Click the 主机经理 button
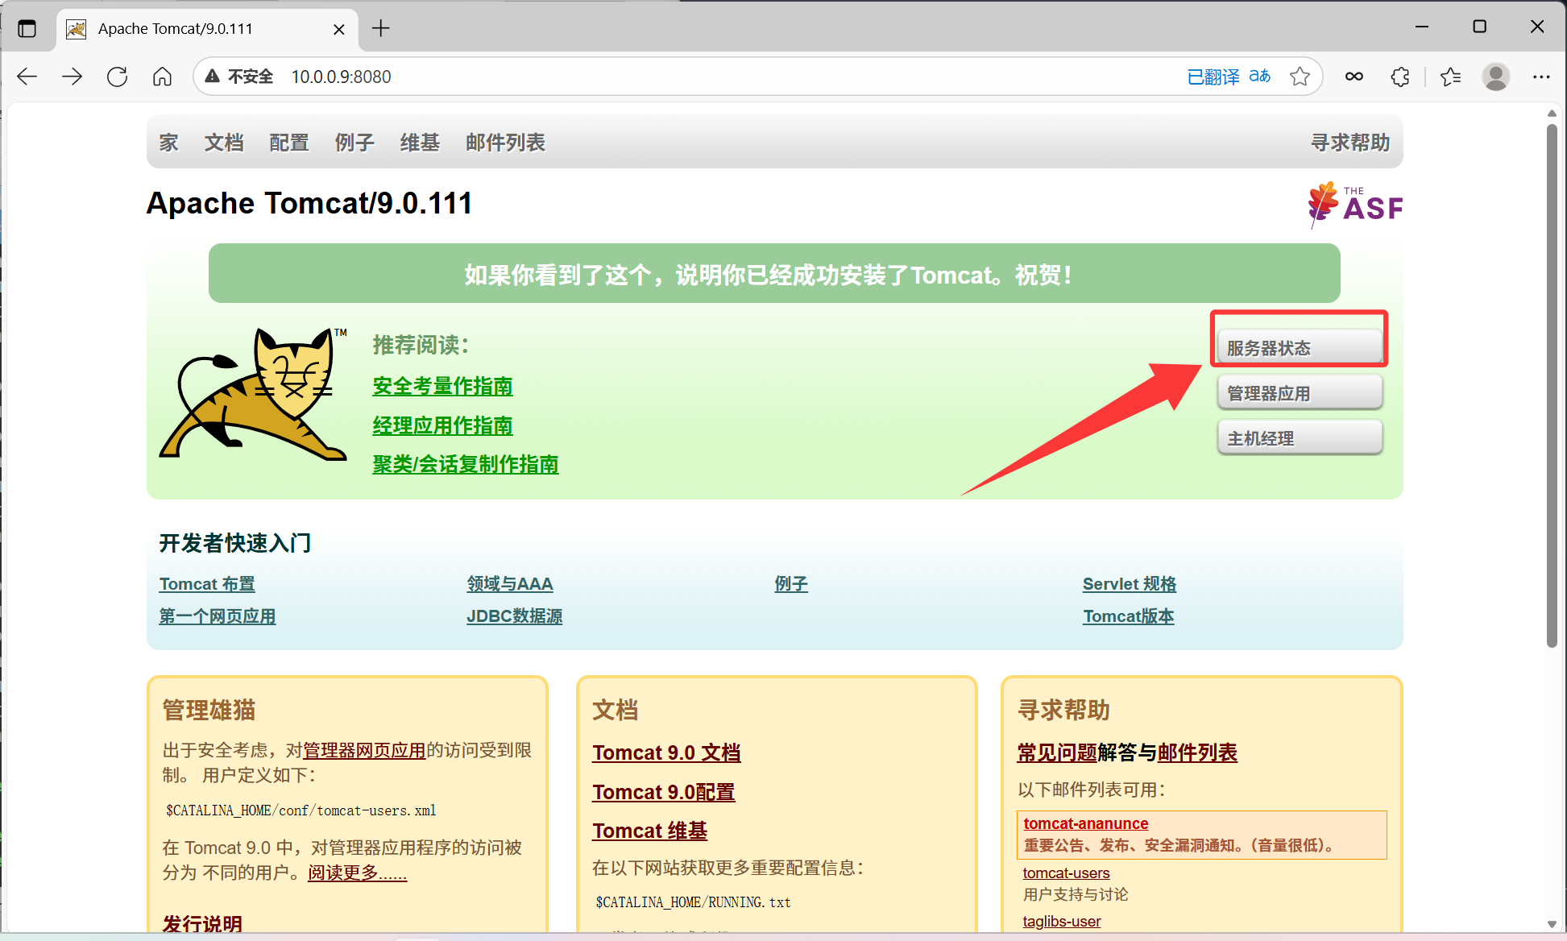 1300,438
